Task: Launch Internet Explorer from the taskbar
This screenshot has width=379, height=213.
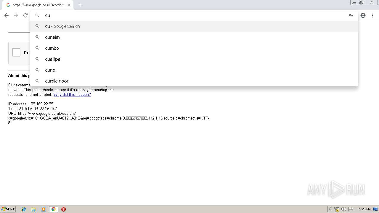Action: tap(24, 209)
